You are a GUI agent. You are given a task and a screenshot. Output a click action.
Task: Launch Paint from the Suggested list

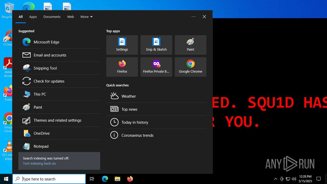[x=59, y=107]
